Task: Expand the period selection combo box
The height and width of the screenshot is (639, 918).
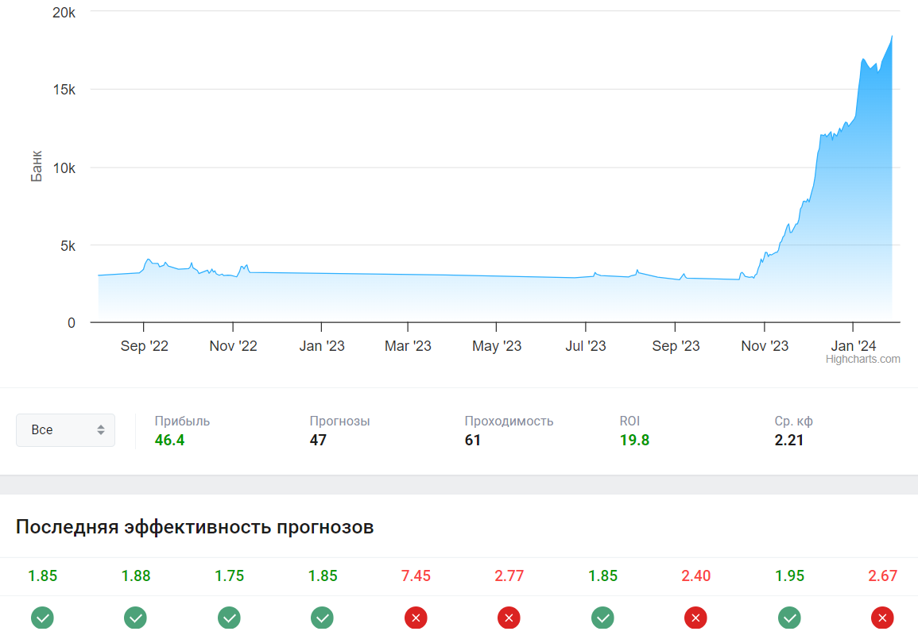Action: coord(65,429)
